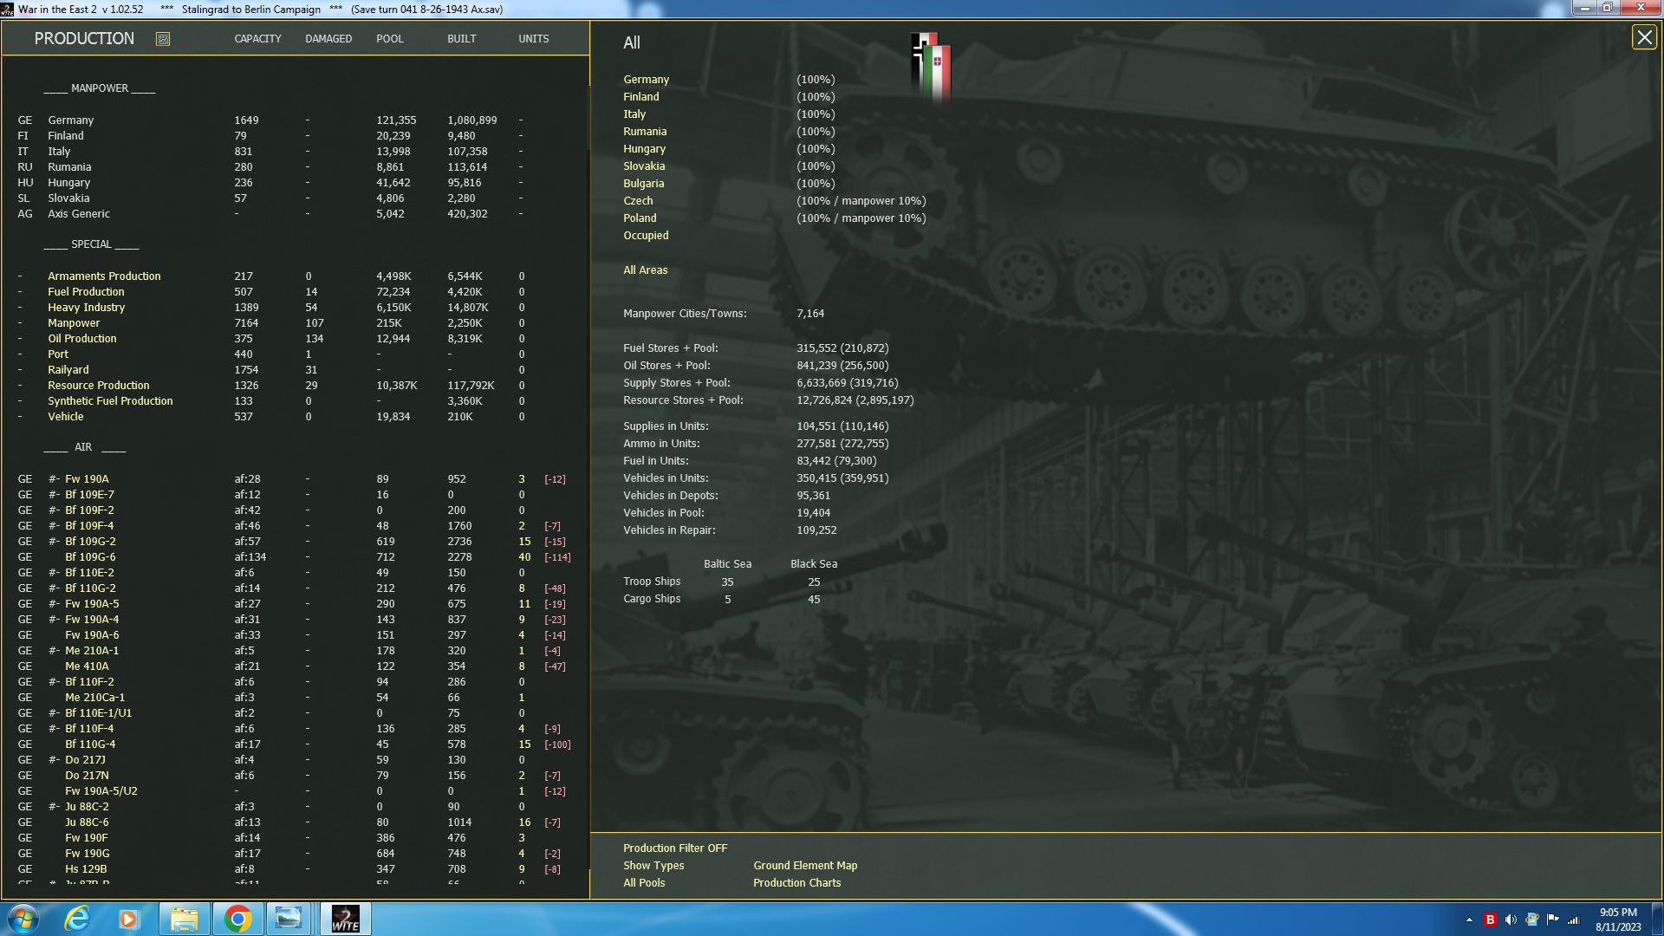Toggle the # marker next to Bf 109G-2
The height and width of the screenshot is (936, 1664).
click(52, 541)
